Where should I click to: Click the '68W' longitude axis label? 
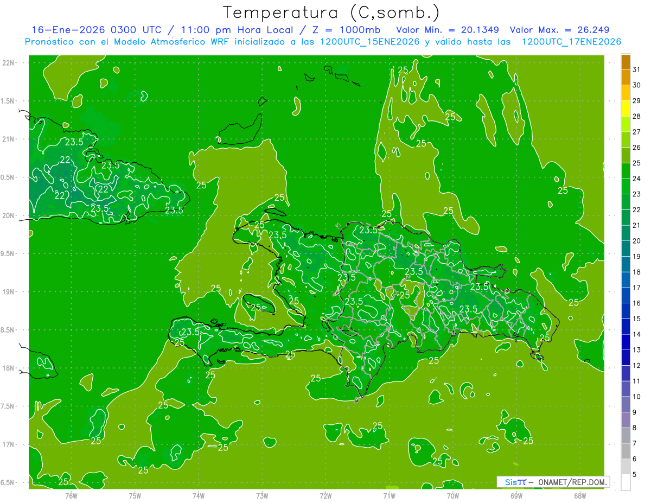(580, 495)
